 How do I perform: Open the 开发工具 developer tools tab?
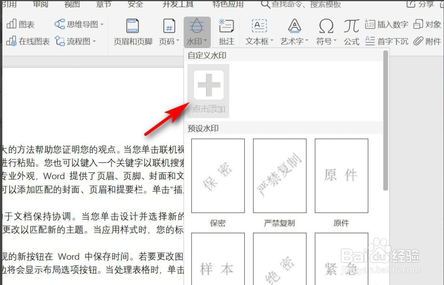click(x=178, y=4)
